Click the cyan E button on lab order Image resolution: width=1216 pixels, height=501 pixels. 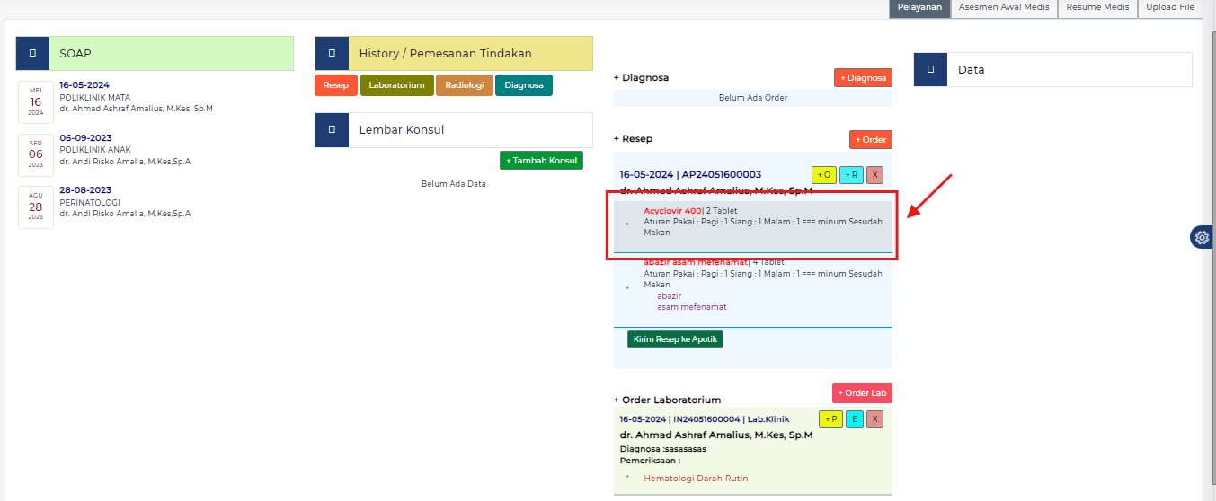(x=854, y=419)
